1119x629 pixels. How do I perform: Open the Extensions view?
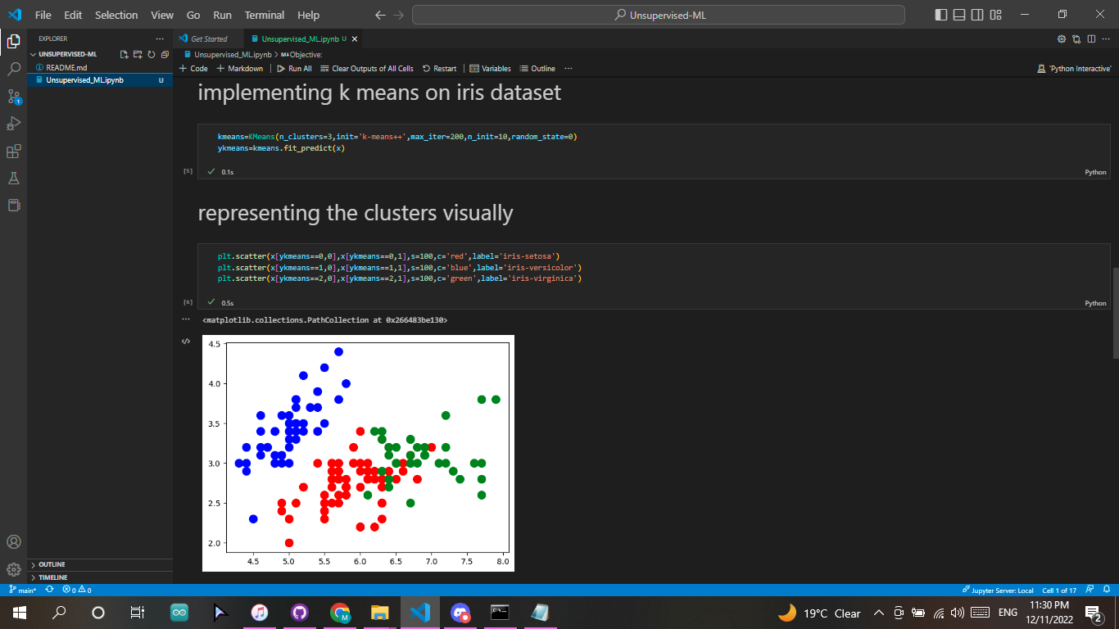pyautogui.click(x=12, y=151)
